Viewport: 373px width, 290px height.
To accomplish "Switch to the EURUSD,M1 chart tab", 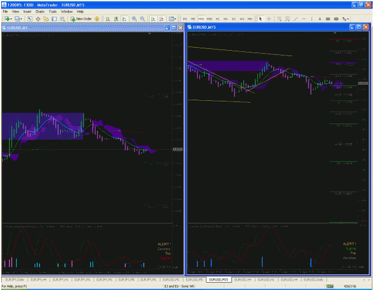I will (x=171, y=279).
